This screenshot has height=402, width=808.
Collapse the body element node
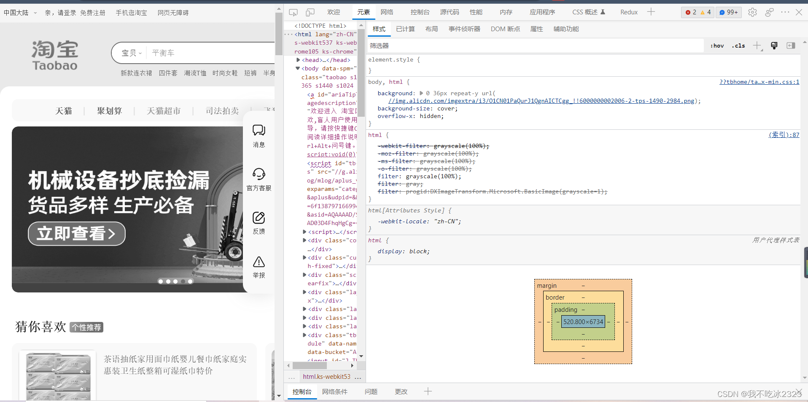[x=298, y=68]
